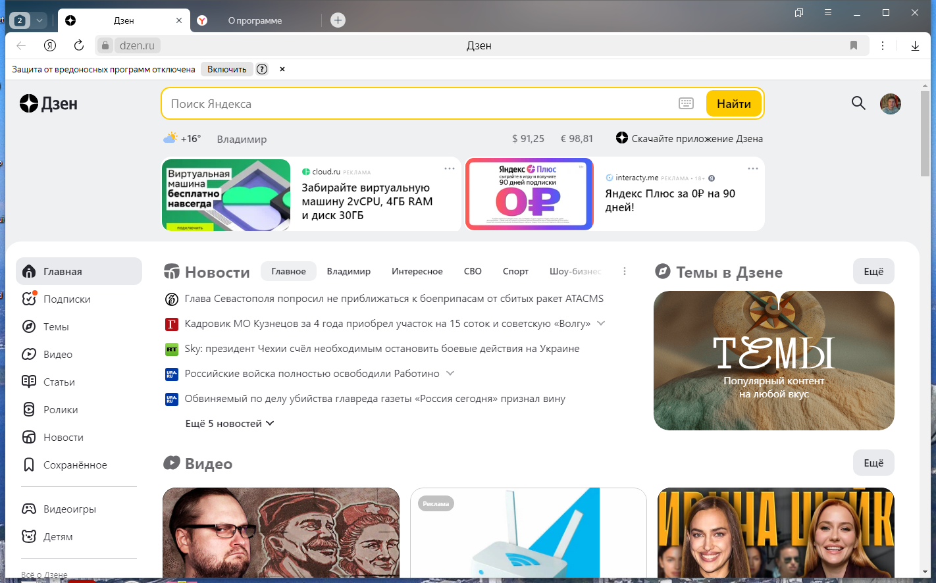The width and height of the screenshot is (936, 583).
Task: Open Темы in the sidebar
Action: tap(79, 326)
